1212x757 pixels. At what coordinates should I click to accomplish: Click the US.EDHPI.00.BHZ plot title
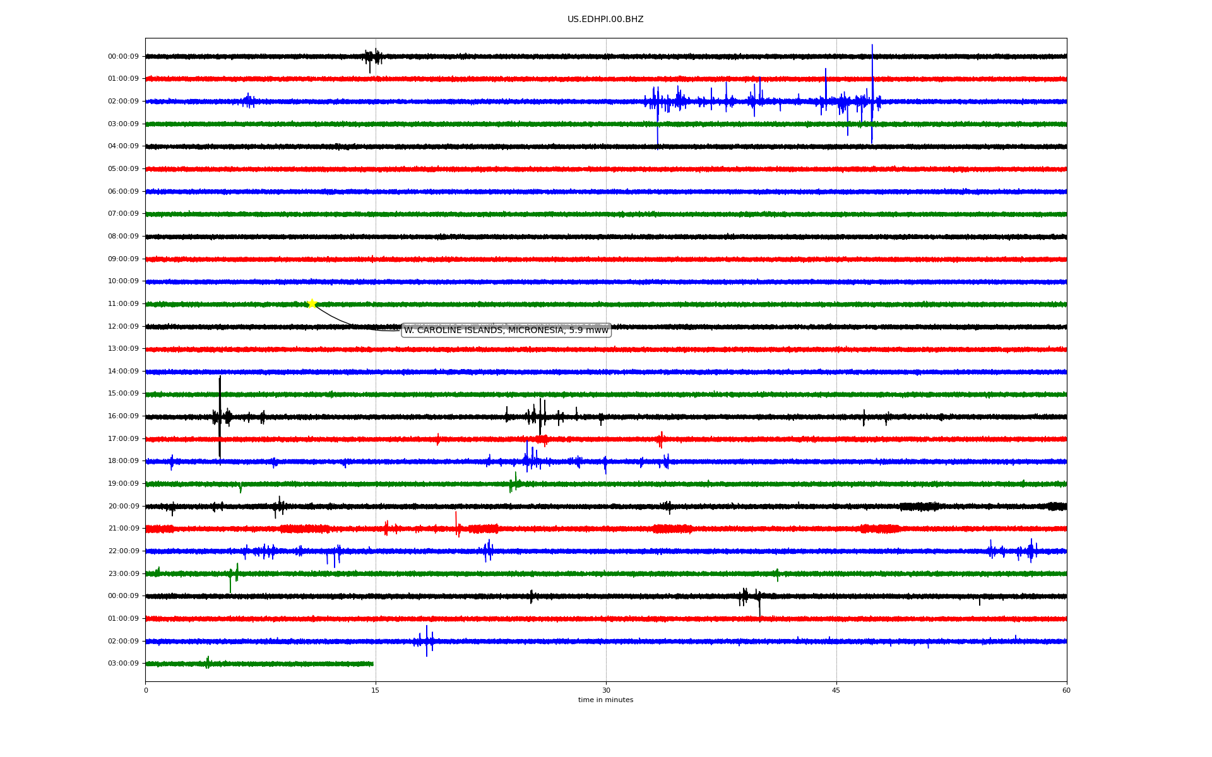[605, 20]
